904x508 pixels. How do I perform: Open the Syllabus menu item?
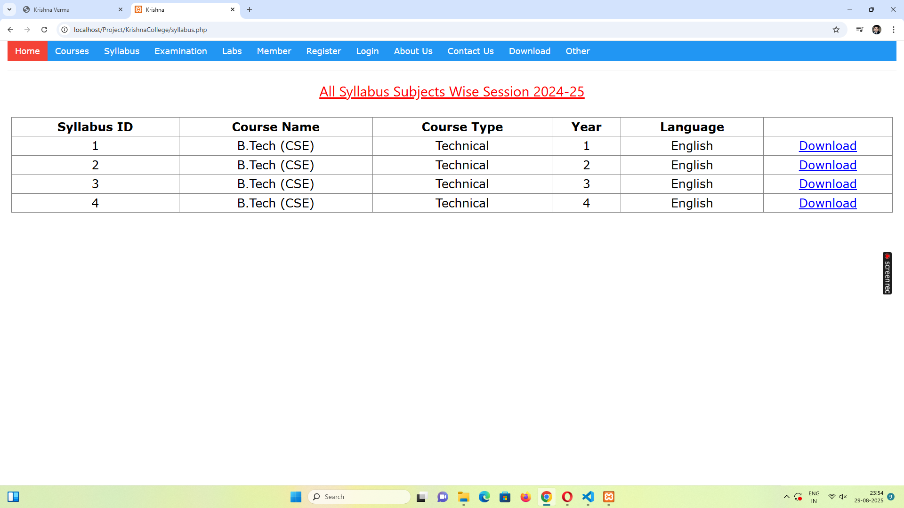pos(122,51)
